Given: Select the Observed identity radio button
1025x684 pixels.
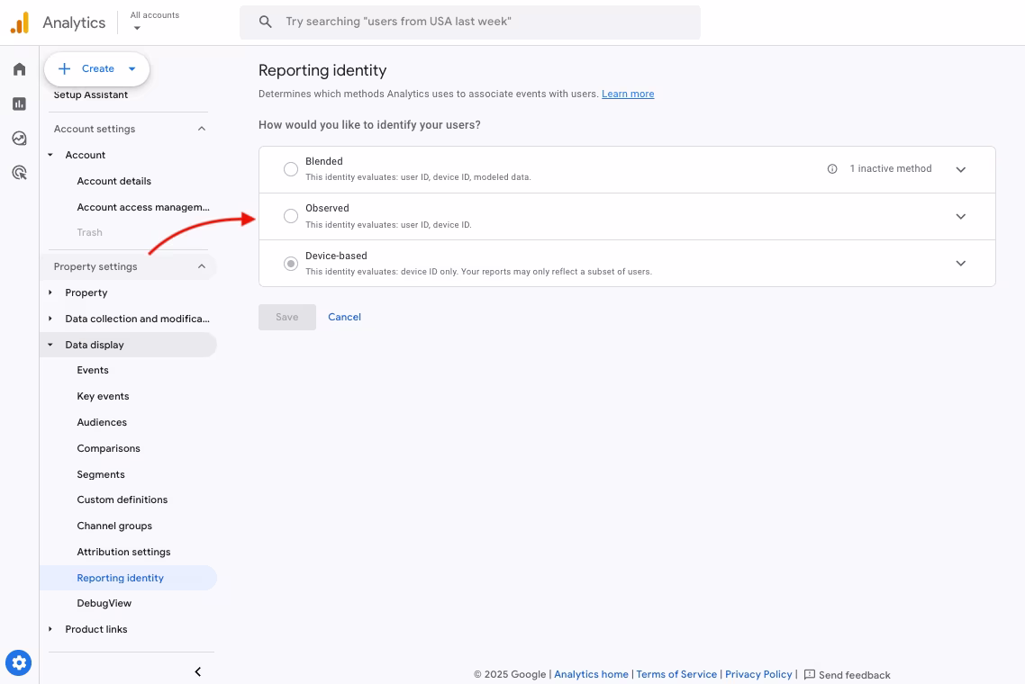Looking at the screenshot, I should coord(291,216).
